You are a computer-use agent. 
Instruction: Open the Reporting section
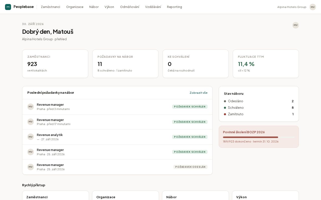[x=175, y=7]
